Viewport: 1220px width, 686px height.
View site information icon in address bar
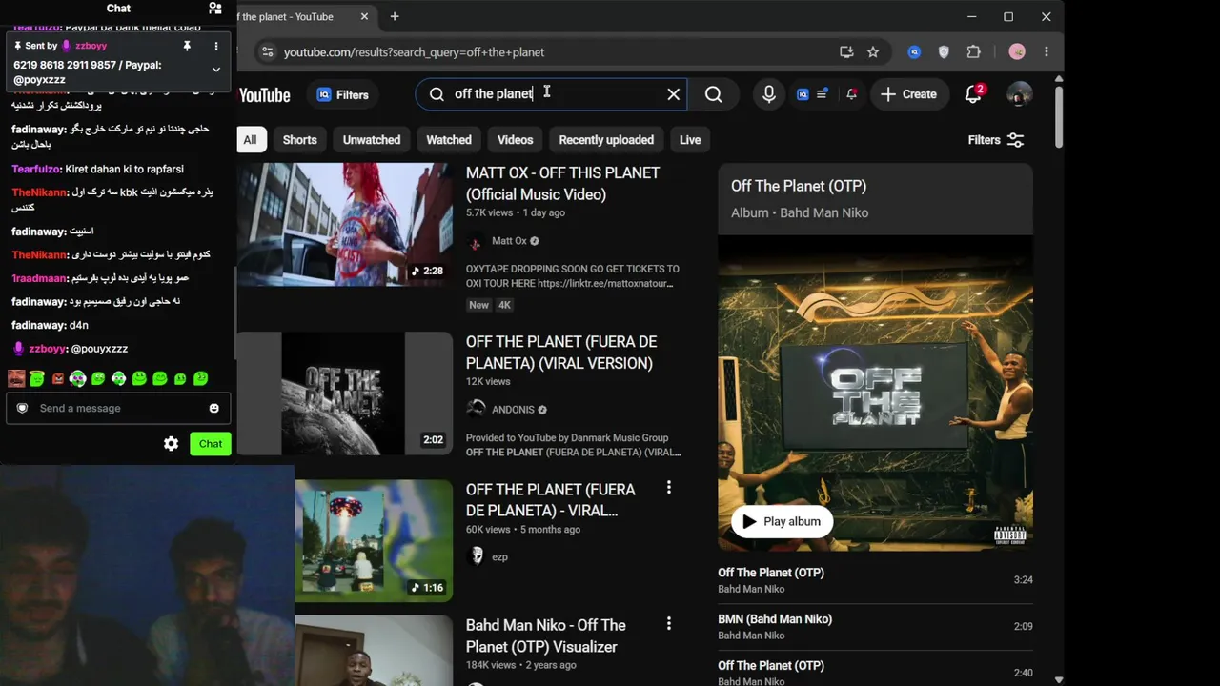(x=267, y=52)
